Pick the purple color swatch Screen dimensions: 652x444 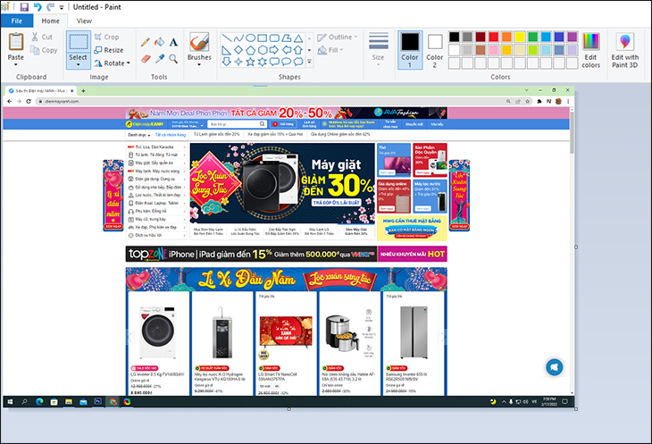pyautogui.click(x=573, y=37)
